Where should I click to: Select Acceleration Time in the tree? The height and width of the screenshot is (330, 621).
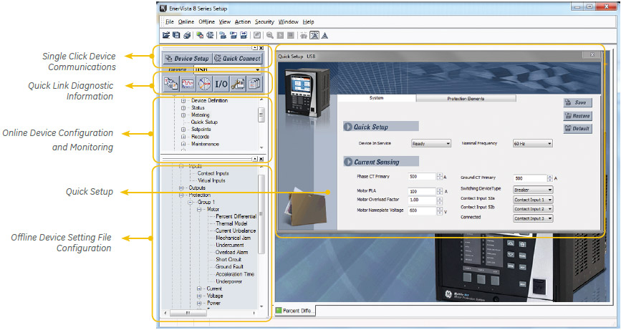tap(235, 274)
